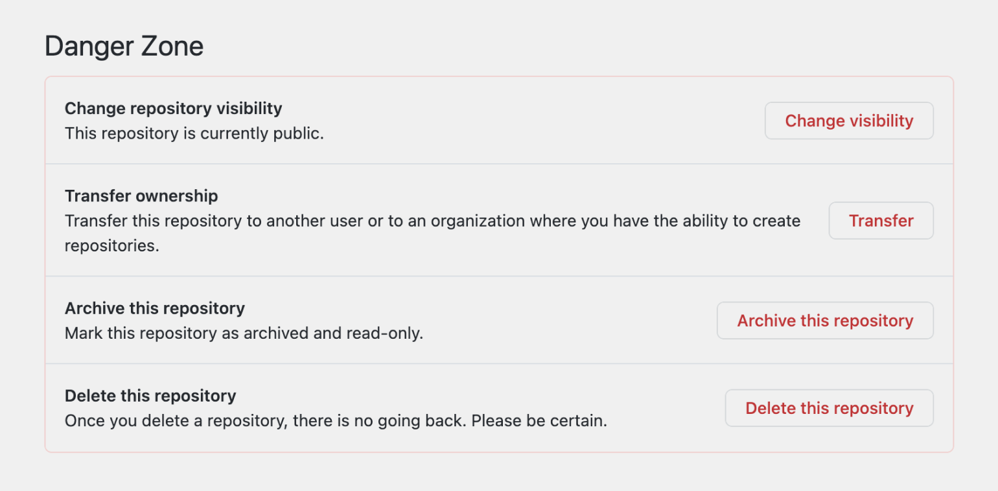Click the red Archive this repository button
This screenshot has width=998, height=491.
pos(825,321)
